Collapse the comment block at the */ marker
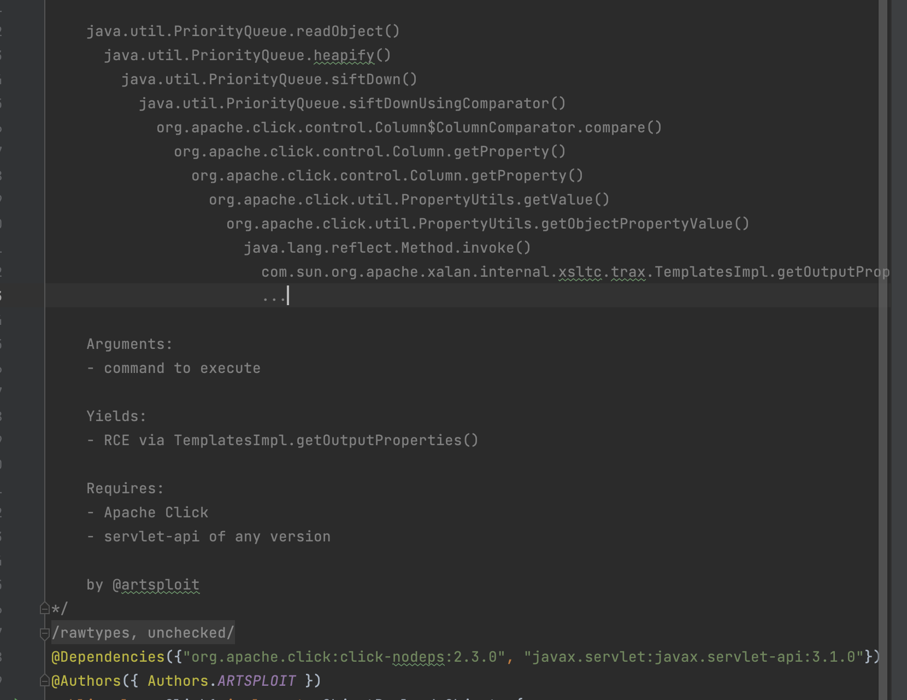The image size is (907, 700). pos(45,608)
